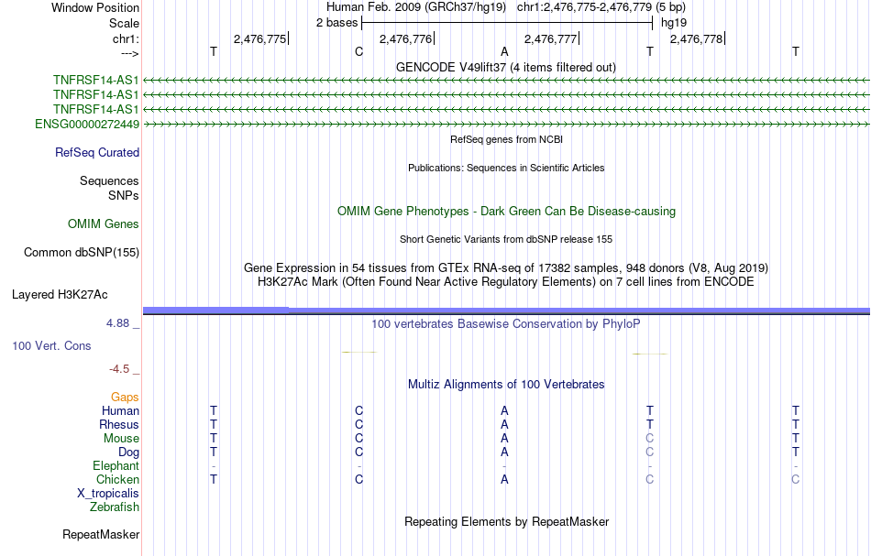This screenshot has width=871, height=556.
Task: Open 100 vertebrates Basewise Conservation by PhyloP
Action: (505, 323)
